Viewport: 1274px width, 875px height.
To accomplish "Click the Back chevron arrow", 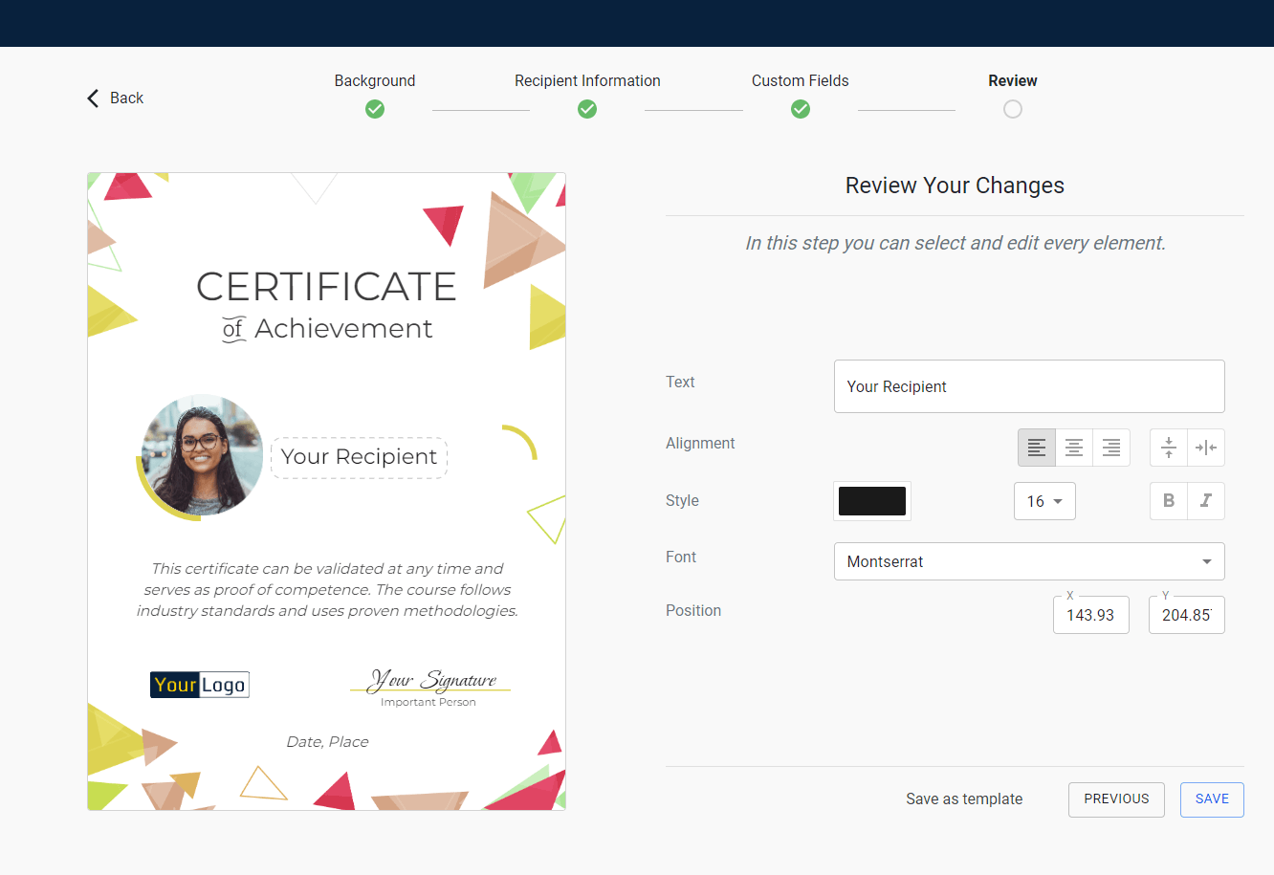I will pyautogui.click(x=92, y=98).
